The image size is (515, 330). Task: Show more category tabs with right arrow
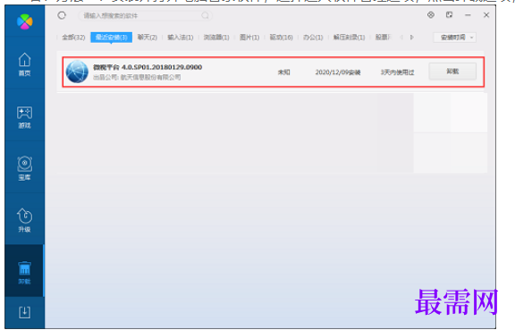pyautogui.click(x=412, y=38)
